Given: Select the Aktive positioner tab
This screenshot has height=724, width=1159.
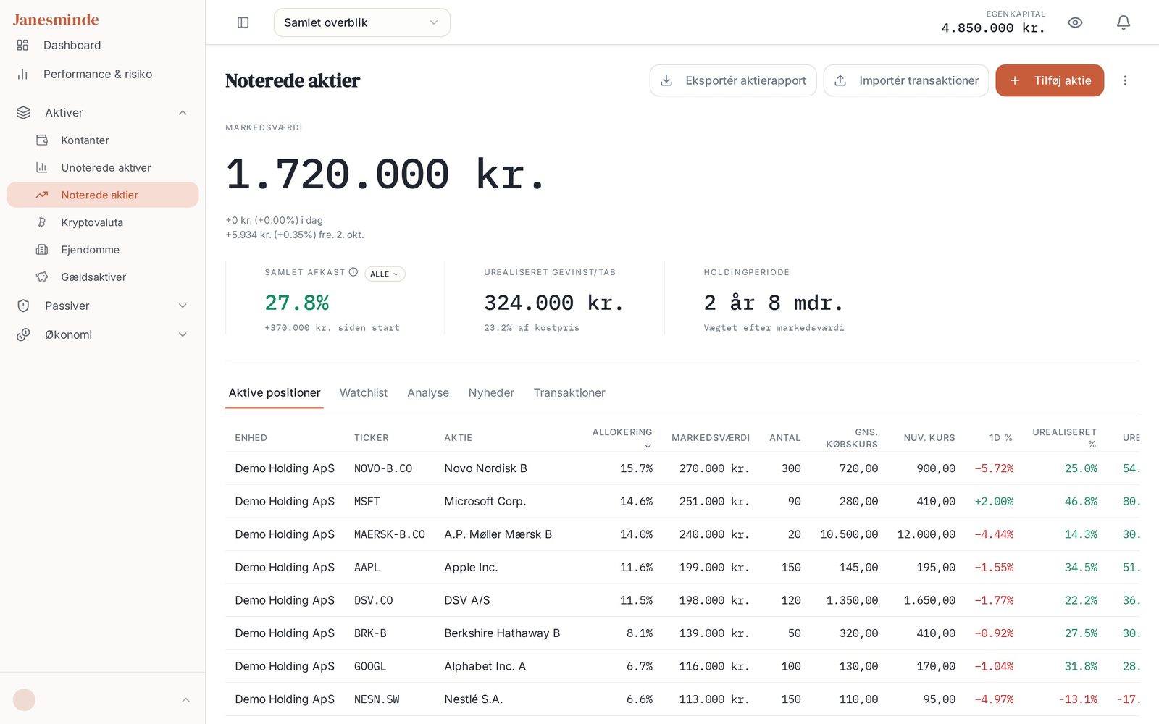Looking at the screenshot, I should [x=275, y=392].
